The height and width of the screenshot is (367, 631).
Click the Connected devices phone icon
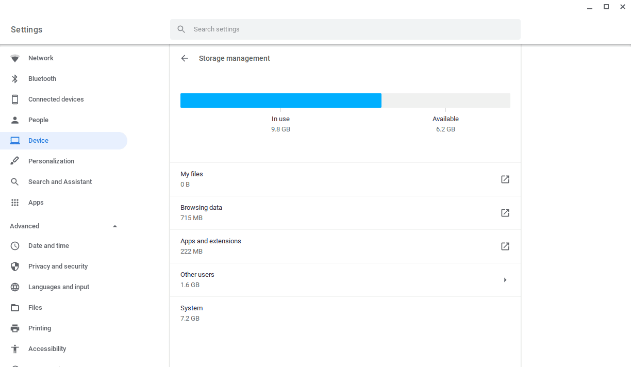15,99
